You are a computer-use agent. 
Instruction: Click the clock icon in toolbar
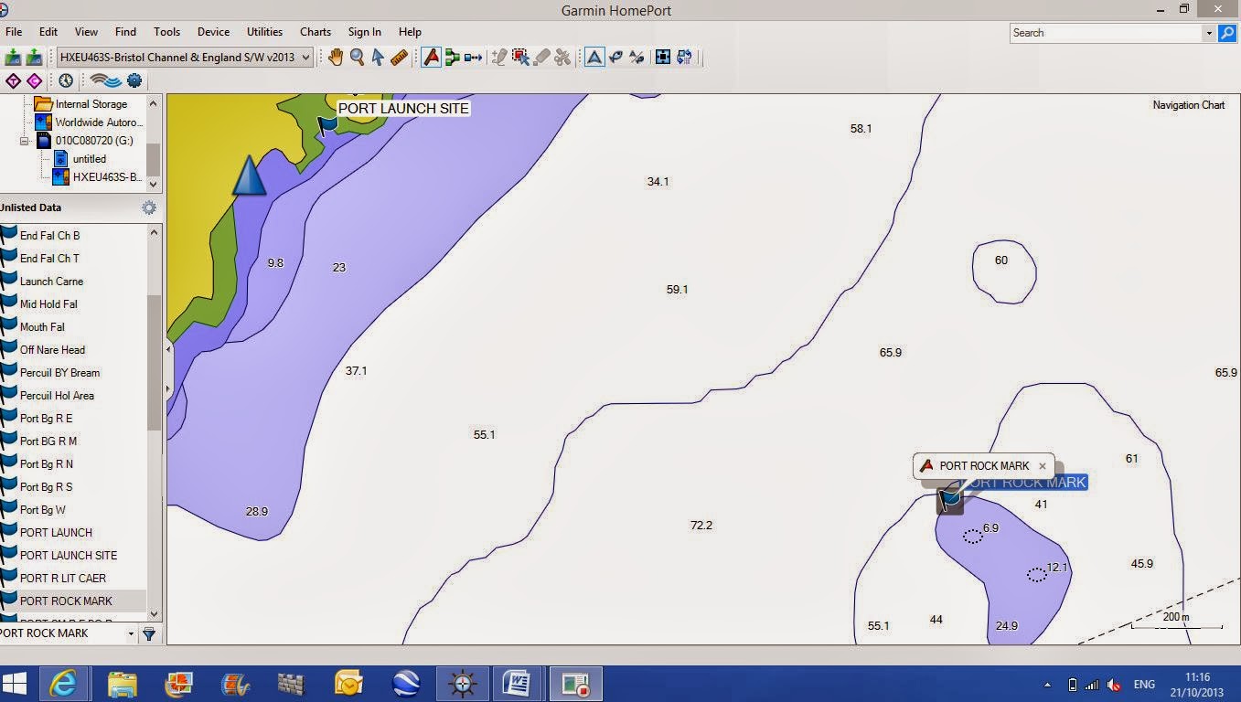(67, 81)
